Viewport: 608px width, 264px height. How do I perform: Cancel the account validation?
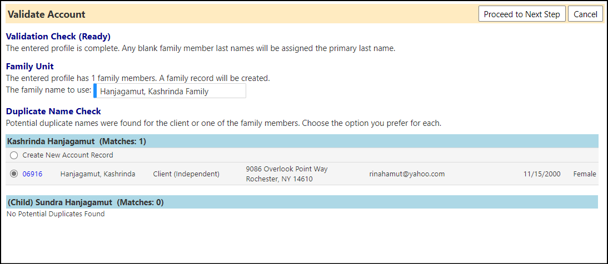tap(585, 14)
